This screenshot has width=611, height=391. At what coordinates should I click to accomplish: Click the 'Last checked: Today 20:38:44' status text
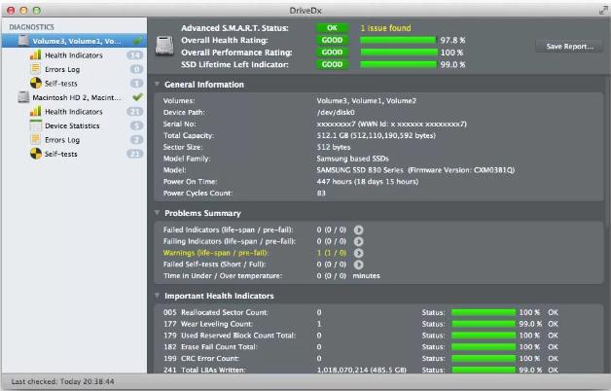click(x=62, y=381)
